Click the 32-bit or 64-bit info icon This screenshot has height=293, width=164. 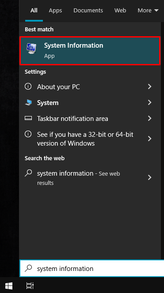pyautogui.click(x=28, y=134)
